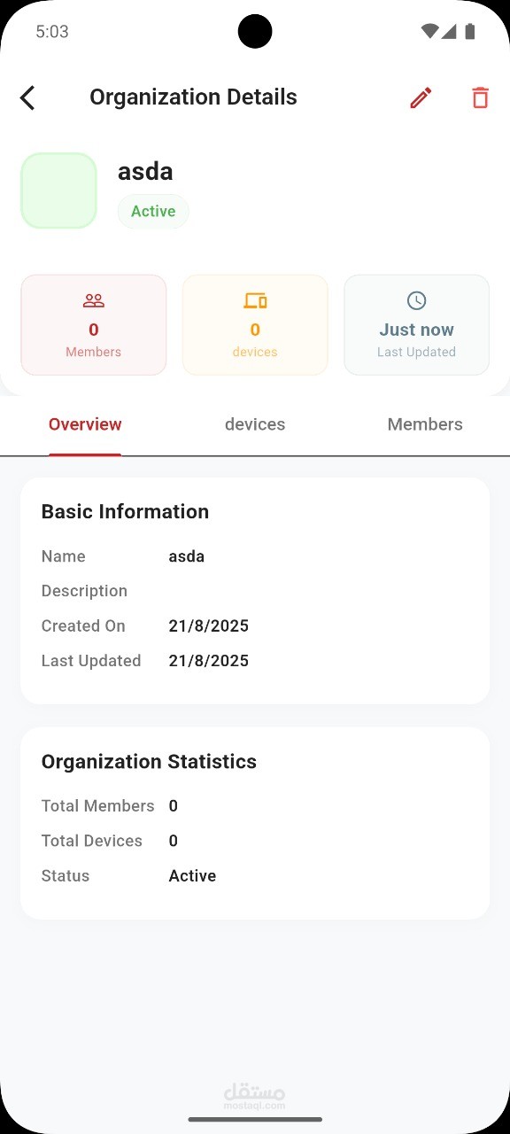The width and height of the screenshot is (510, 1134).
Task: Tap the Organization Details title
Action: pos(193,97)
